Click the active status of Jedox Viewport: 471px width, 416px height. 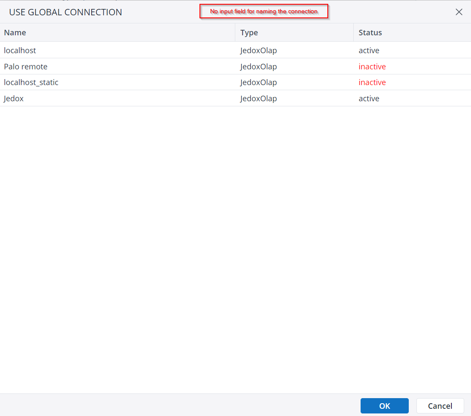(369, 98)
